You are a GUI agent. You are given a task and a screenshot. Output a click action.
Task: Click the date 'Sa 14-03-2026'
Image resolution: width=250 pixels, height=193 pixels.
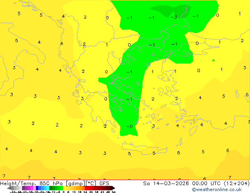point(166,184)
